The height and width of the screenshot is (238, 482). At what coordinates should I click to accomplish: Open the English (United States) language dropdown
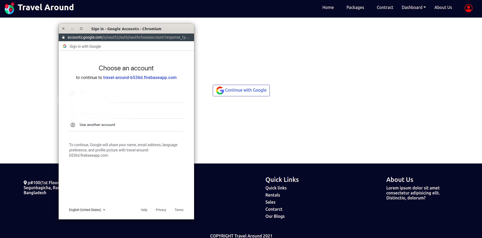tap(87, 210)
